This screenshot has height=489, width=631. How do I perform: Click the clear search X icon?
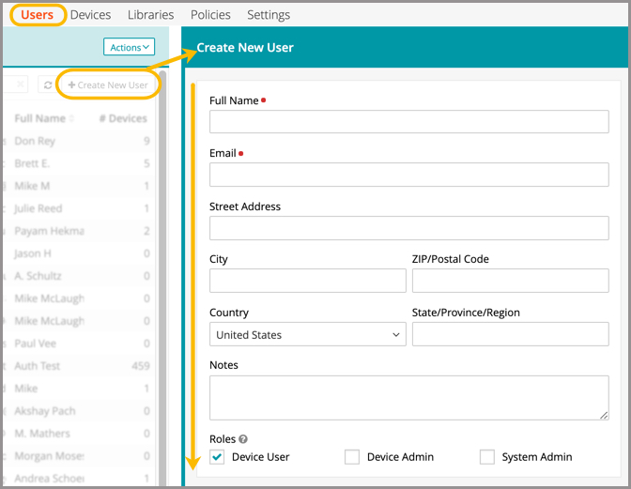coord(22,85)
